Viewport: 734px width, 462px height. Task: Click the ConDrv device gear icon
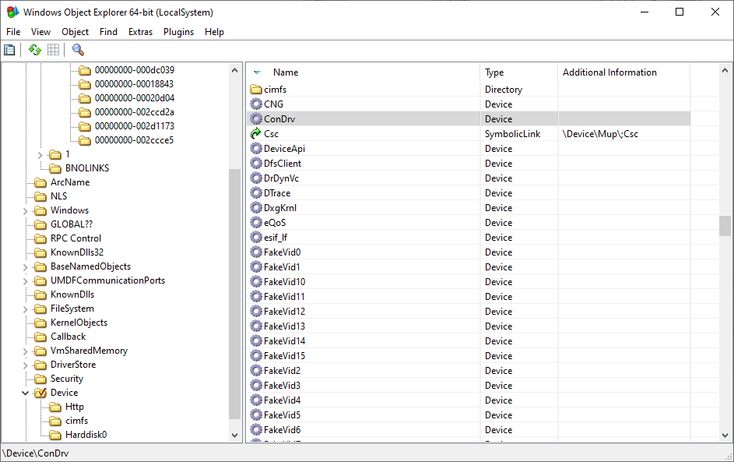255,119
